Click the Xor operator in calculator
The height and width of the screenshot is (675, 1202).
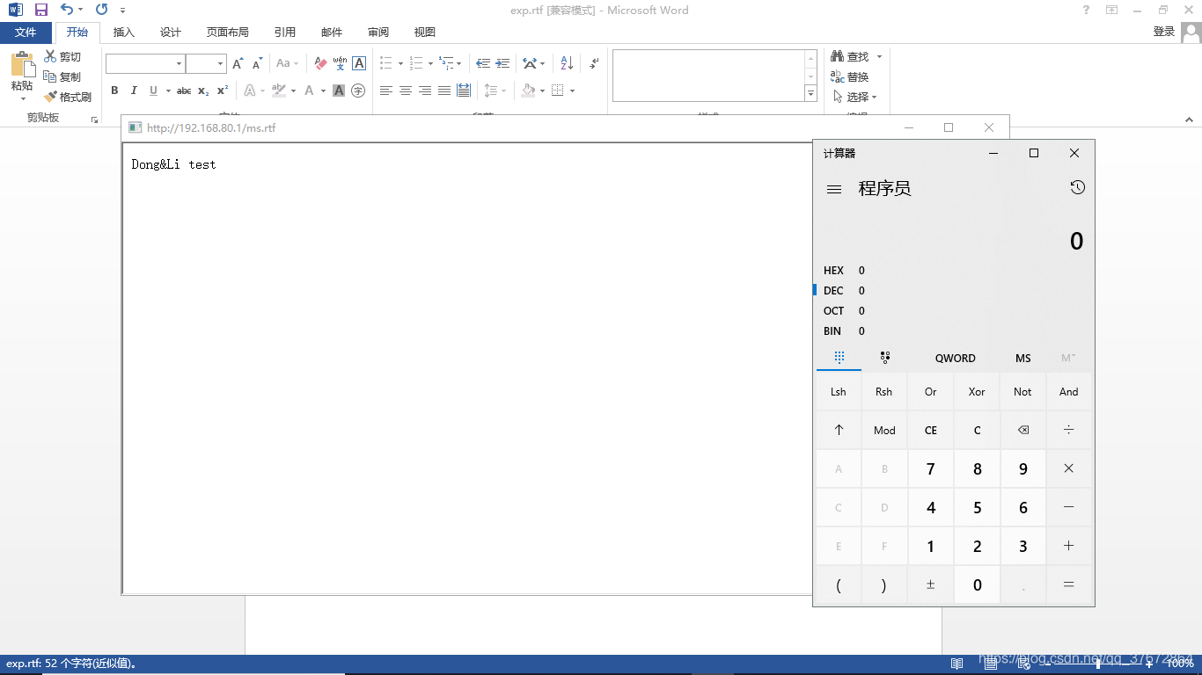[977, 392]
